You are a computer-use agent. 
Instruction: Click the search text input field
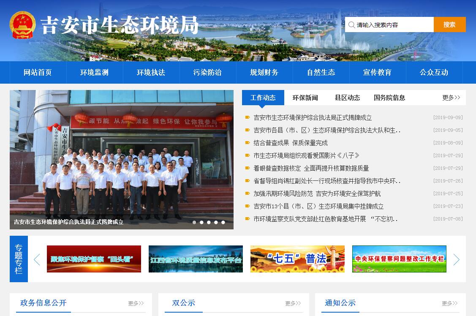[393, 25]
